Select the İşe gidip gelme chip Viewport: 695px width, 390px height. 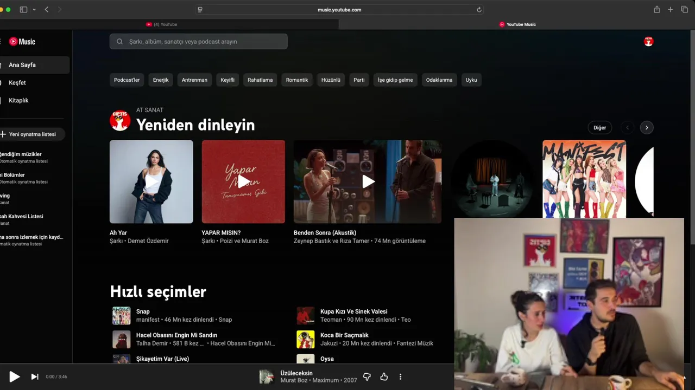(x=395, y=80)
